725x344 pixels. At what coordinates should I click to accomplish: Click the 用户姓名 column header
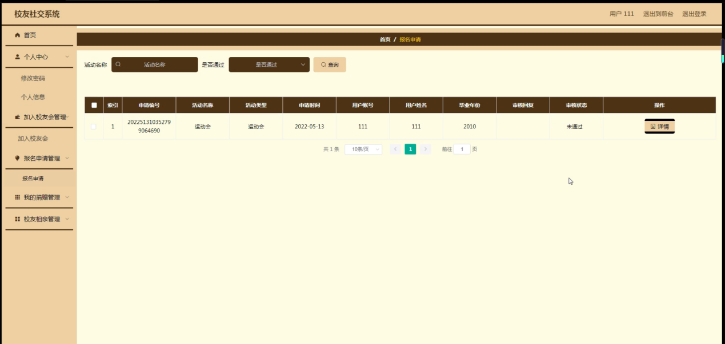[416, 105]
